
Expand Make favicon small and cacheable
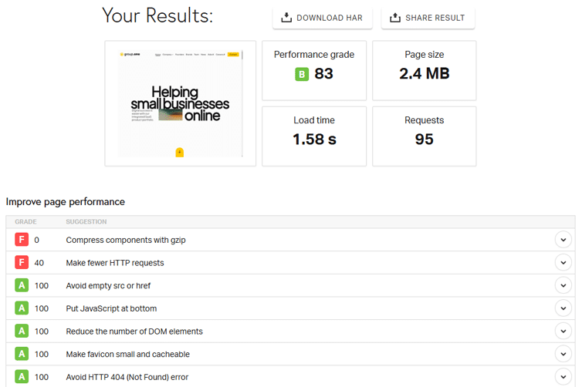click(563, 354)
